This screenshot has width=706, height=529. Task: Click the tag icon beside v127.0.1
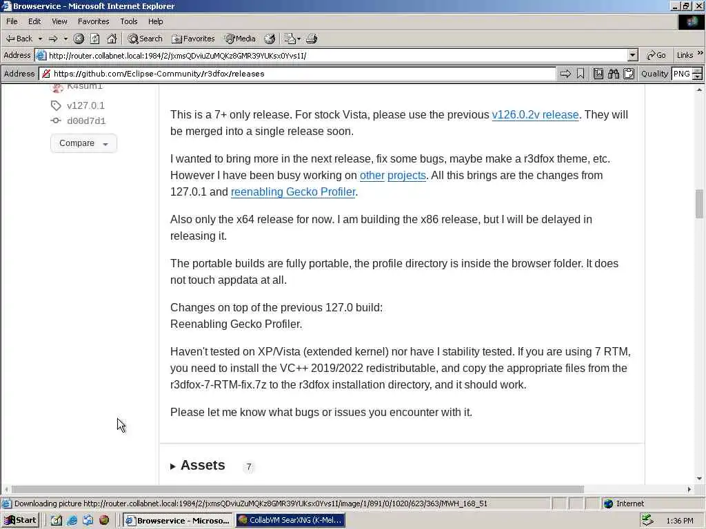coord(56,105)
